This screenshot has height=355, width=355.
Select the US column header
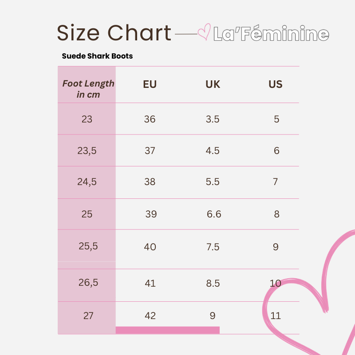(276, 84)
